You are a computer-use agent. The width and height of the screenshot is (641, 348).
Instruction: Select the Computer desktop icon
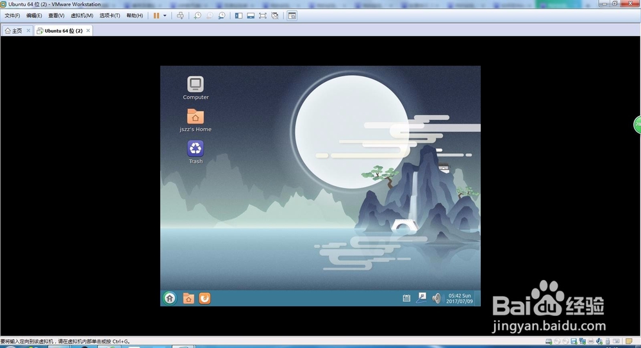click(x=196, y=88)
